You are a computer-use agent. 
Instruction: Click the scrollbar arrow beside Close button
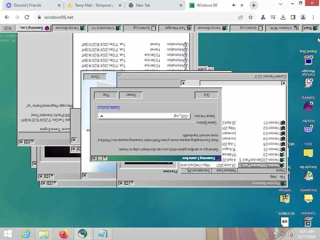[183, 83]
